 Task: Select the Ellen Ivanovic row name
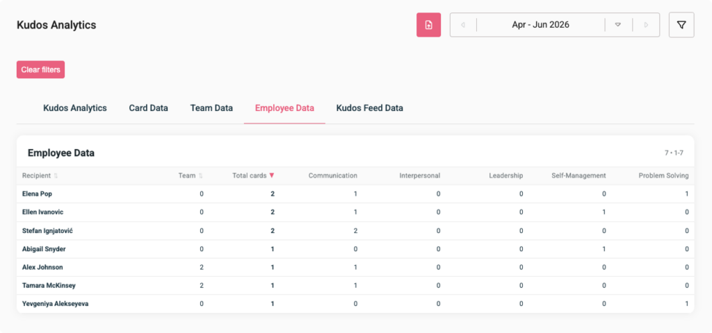pos(42,212)
